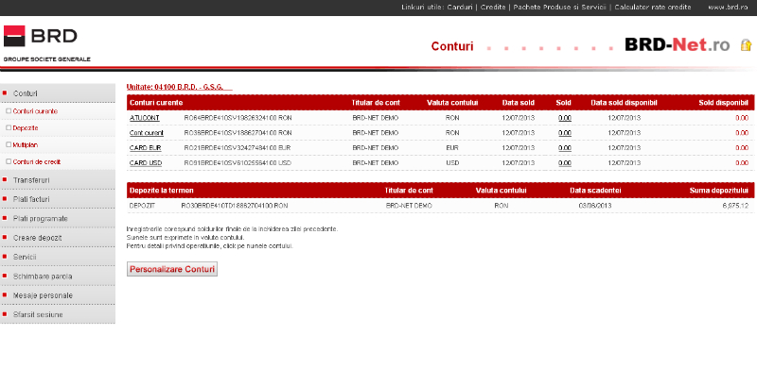The image size is (757, 369).
Task: Click the BRD-Net.ro heading logo
Action: (677, 44)
